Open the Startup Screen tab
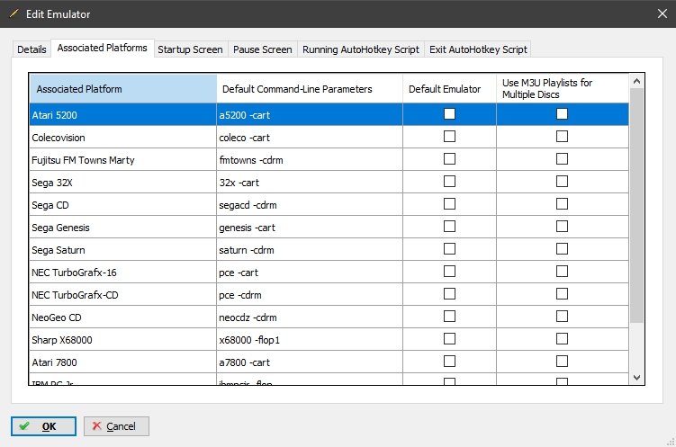Screen dimensions: 676x447 (x=190, y=49)
